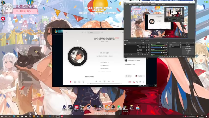The width and height of the screenshot is (209, 118).
Task: Open volume control speaker in music player
Action: click(137, 82)
